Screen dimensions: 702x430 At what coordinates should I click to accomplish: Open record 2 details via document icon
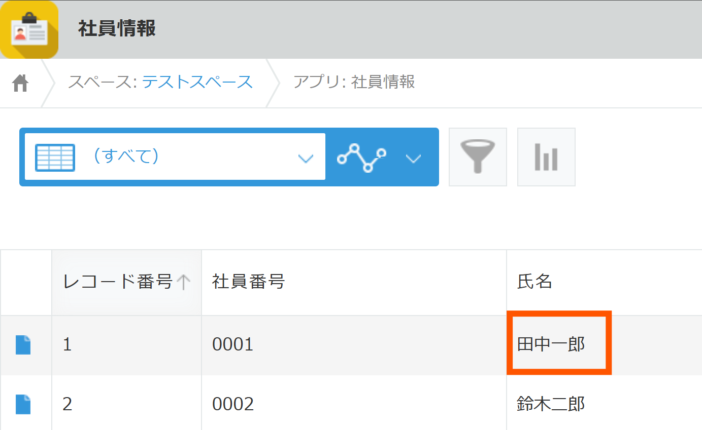tap(23, 404)
